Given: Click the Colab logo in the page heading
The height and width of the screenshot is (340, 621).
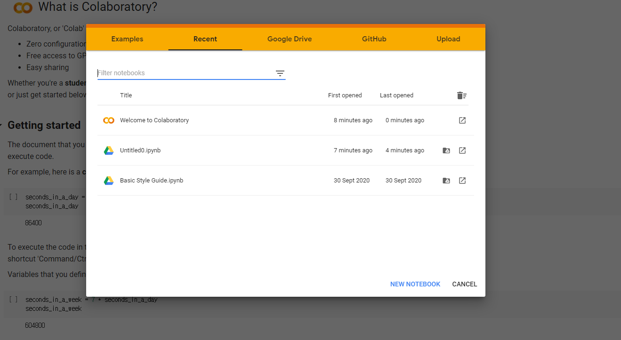Looking at the screenshot, I should click(23, 8).
